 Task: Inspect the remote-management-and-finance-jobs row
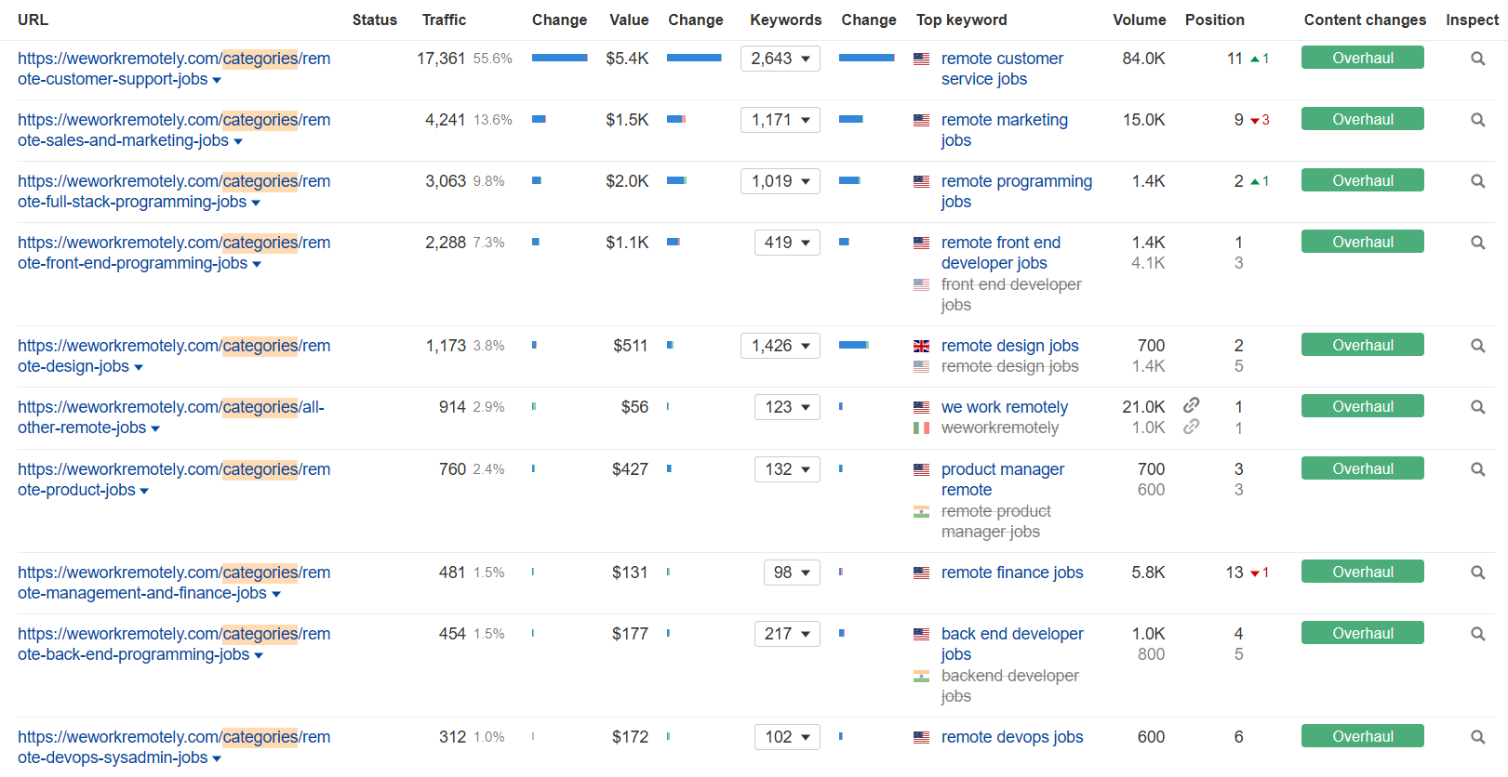1477,573
